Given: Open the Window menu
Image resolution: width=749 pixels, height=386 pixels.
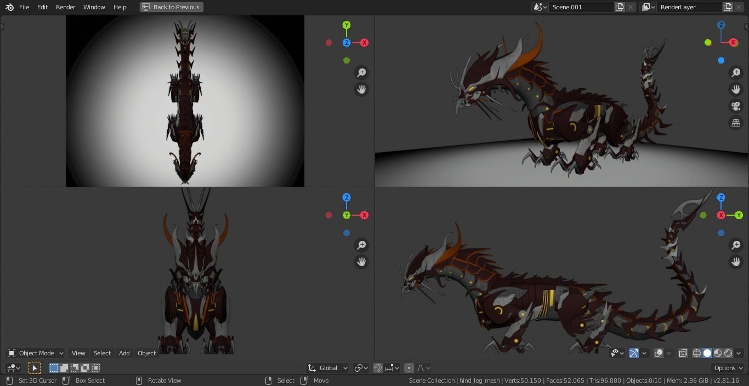Looking at the screenshot, I should [94, 7].
